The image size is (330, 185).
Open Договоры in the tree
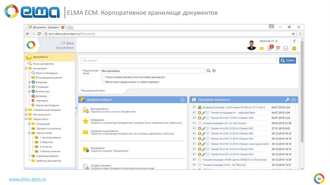[x=41, y=96]
